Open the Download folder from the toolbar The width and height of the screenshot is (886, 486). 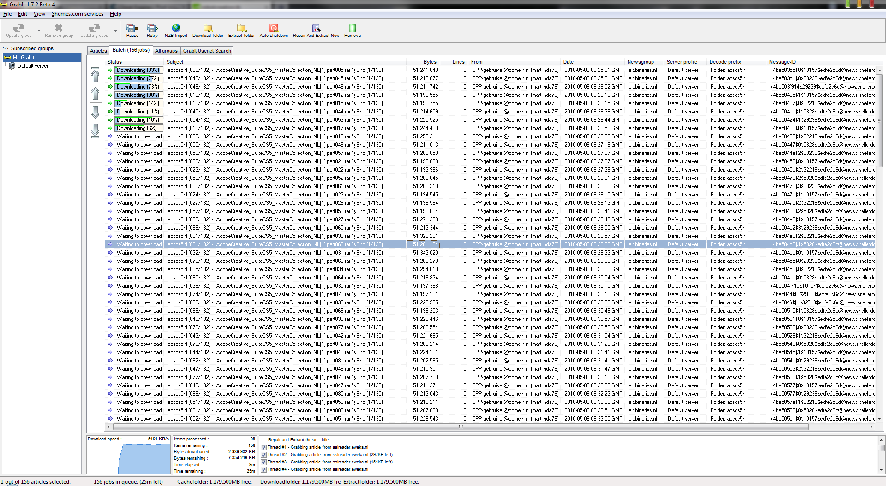208,30
